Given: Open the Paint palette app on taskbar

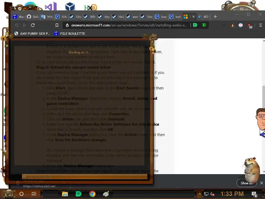Looking at the screenshot, I should (106, 194).
